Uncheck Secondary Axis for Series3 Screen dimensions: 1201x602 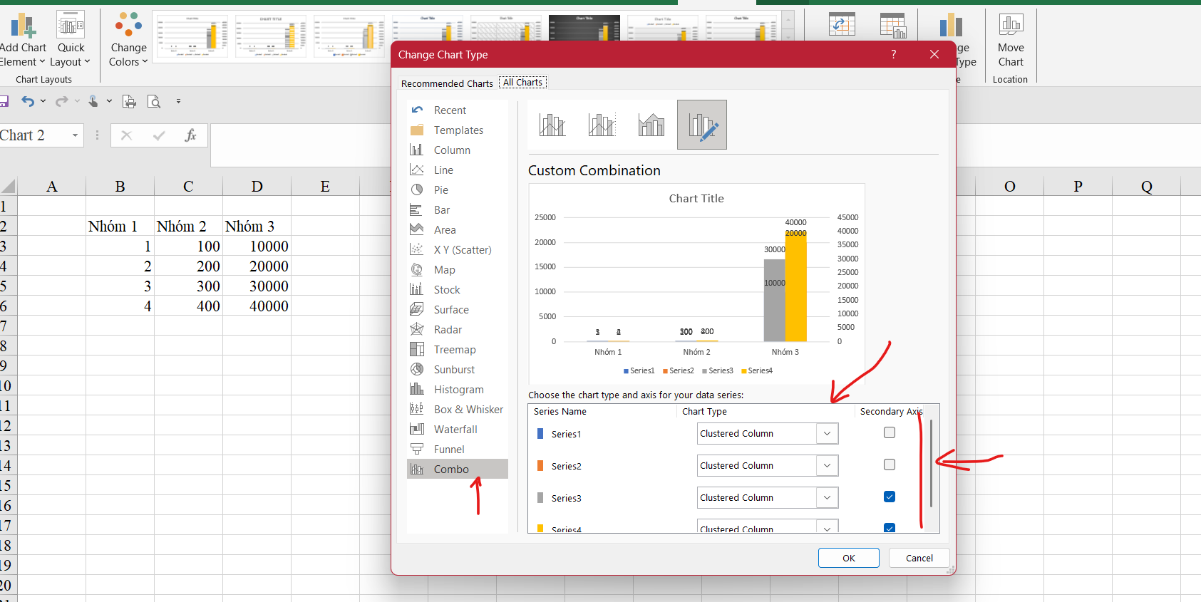pyautogui.click(x=889, y=497)
